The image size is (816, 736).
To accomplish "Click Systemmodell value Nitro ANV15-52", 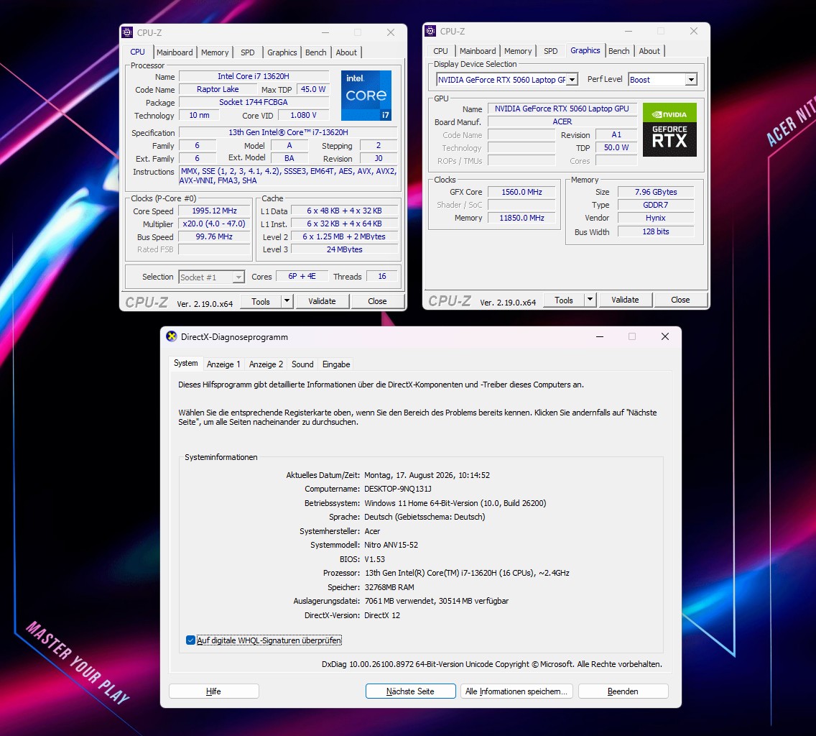I will [x=391, y=545].
